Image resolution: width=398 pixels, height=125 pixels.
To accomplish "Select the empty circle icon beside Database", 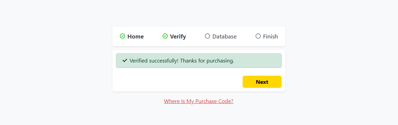I will pos(207,36).
